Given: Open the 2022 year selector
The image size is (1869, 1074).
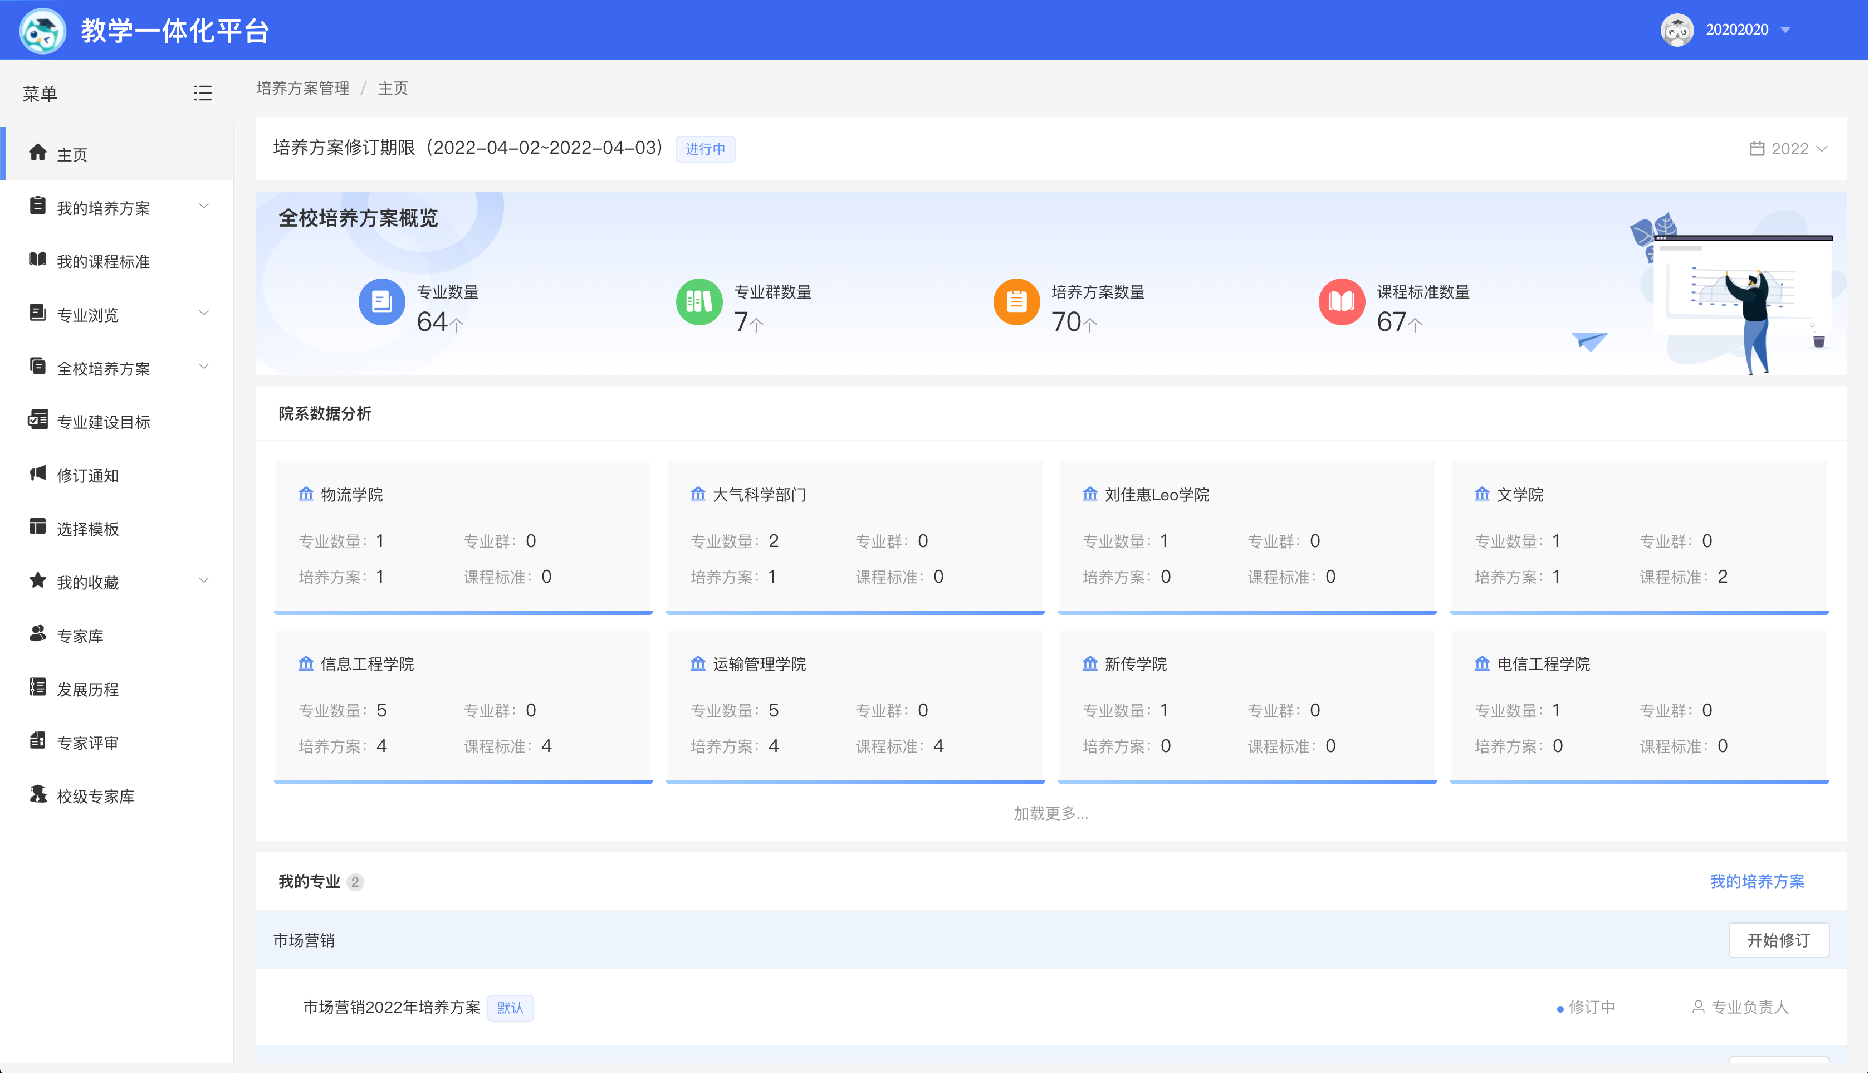Looking at the screenshot, I should point(1788,149).
